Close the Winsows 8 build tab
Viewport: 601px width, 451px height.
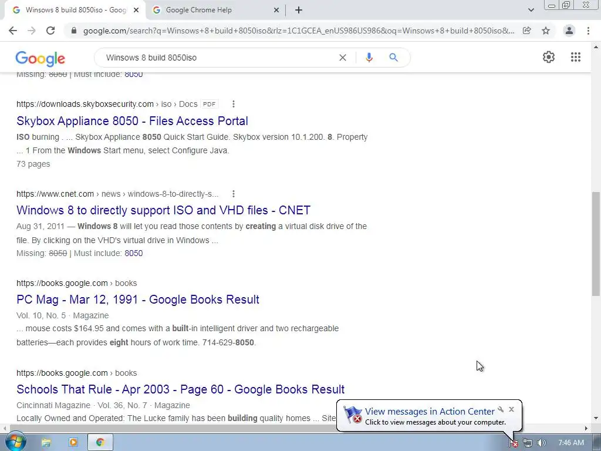[x=136, y=11]
